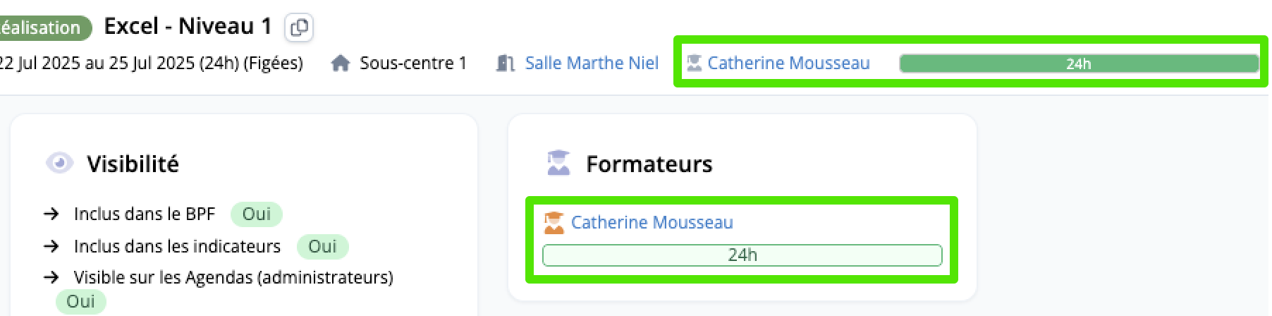Click the session dates 22 Jul 2025 text
Viewport: 1272px width, 316px height.
[151, 63]
